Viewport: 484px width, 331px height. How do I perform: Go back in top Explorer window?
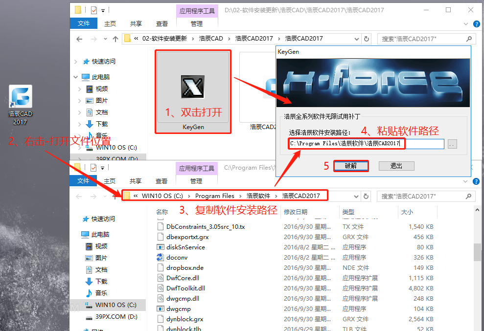(79, 39)
